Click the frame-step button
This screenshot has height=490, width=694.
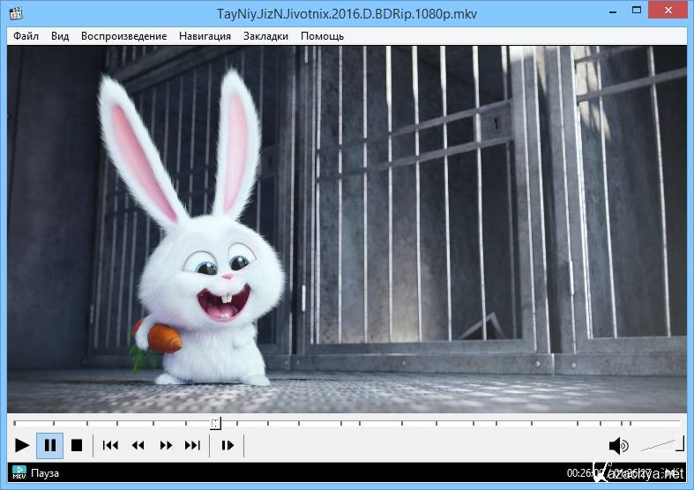(x=228, y=446)
